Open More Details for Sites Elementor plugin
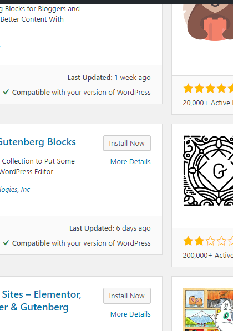The height and width of the screenshot is (331, 233). (130, 314)
